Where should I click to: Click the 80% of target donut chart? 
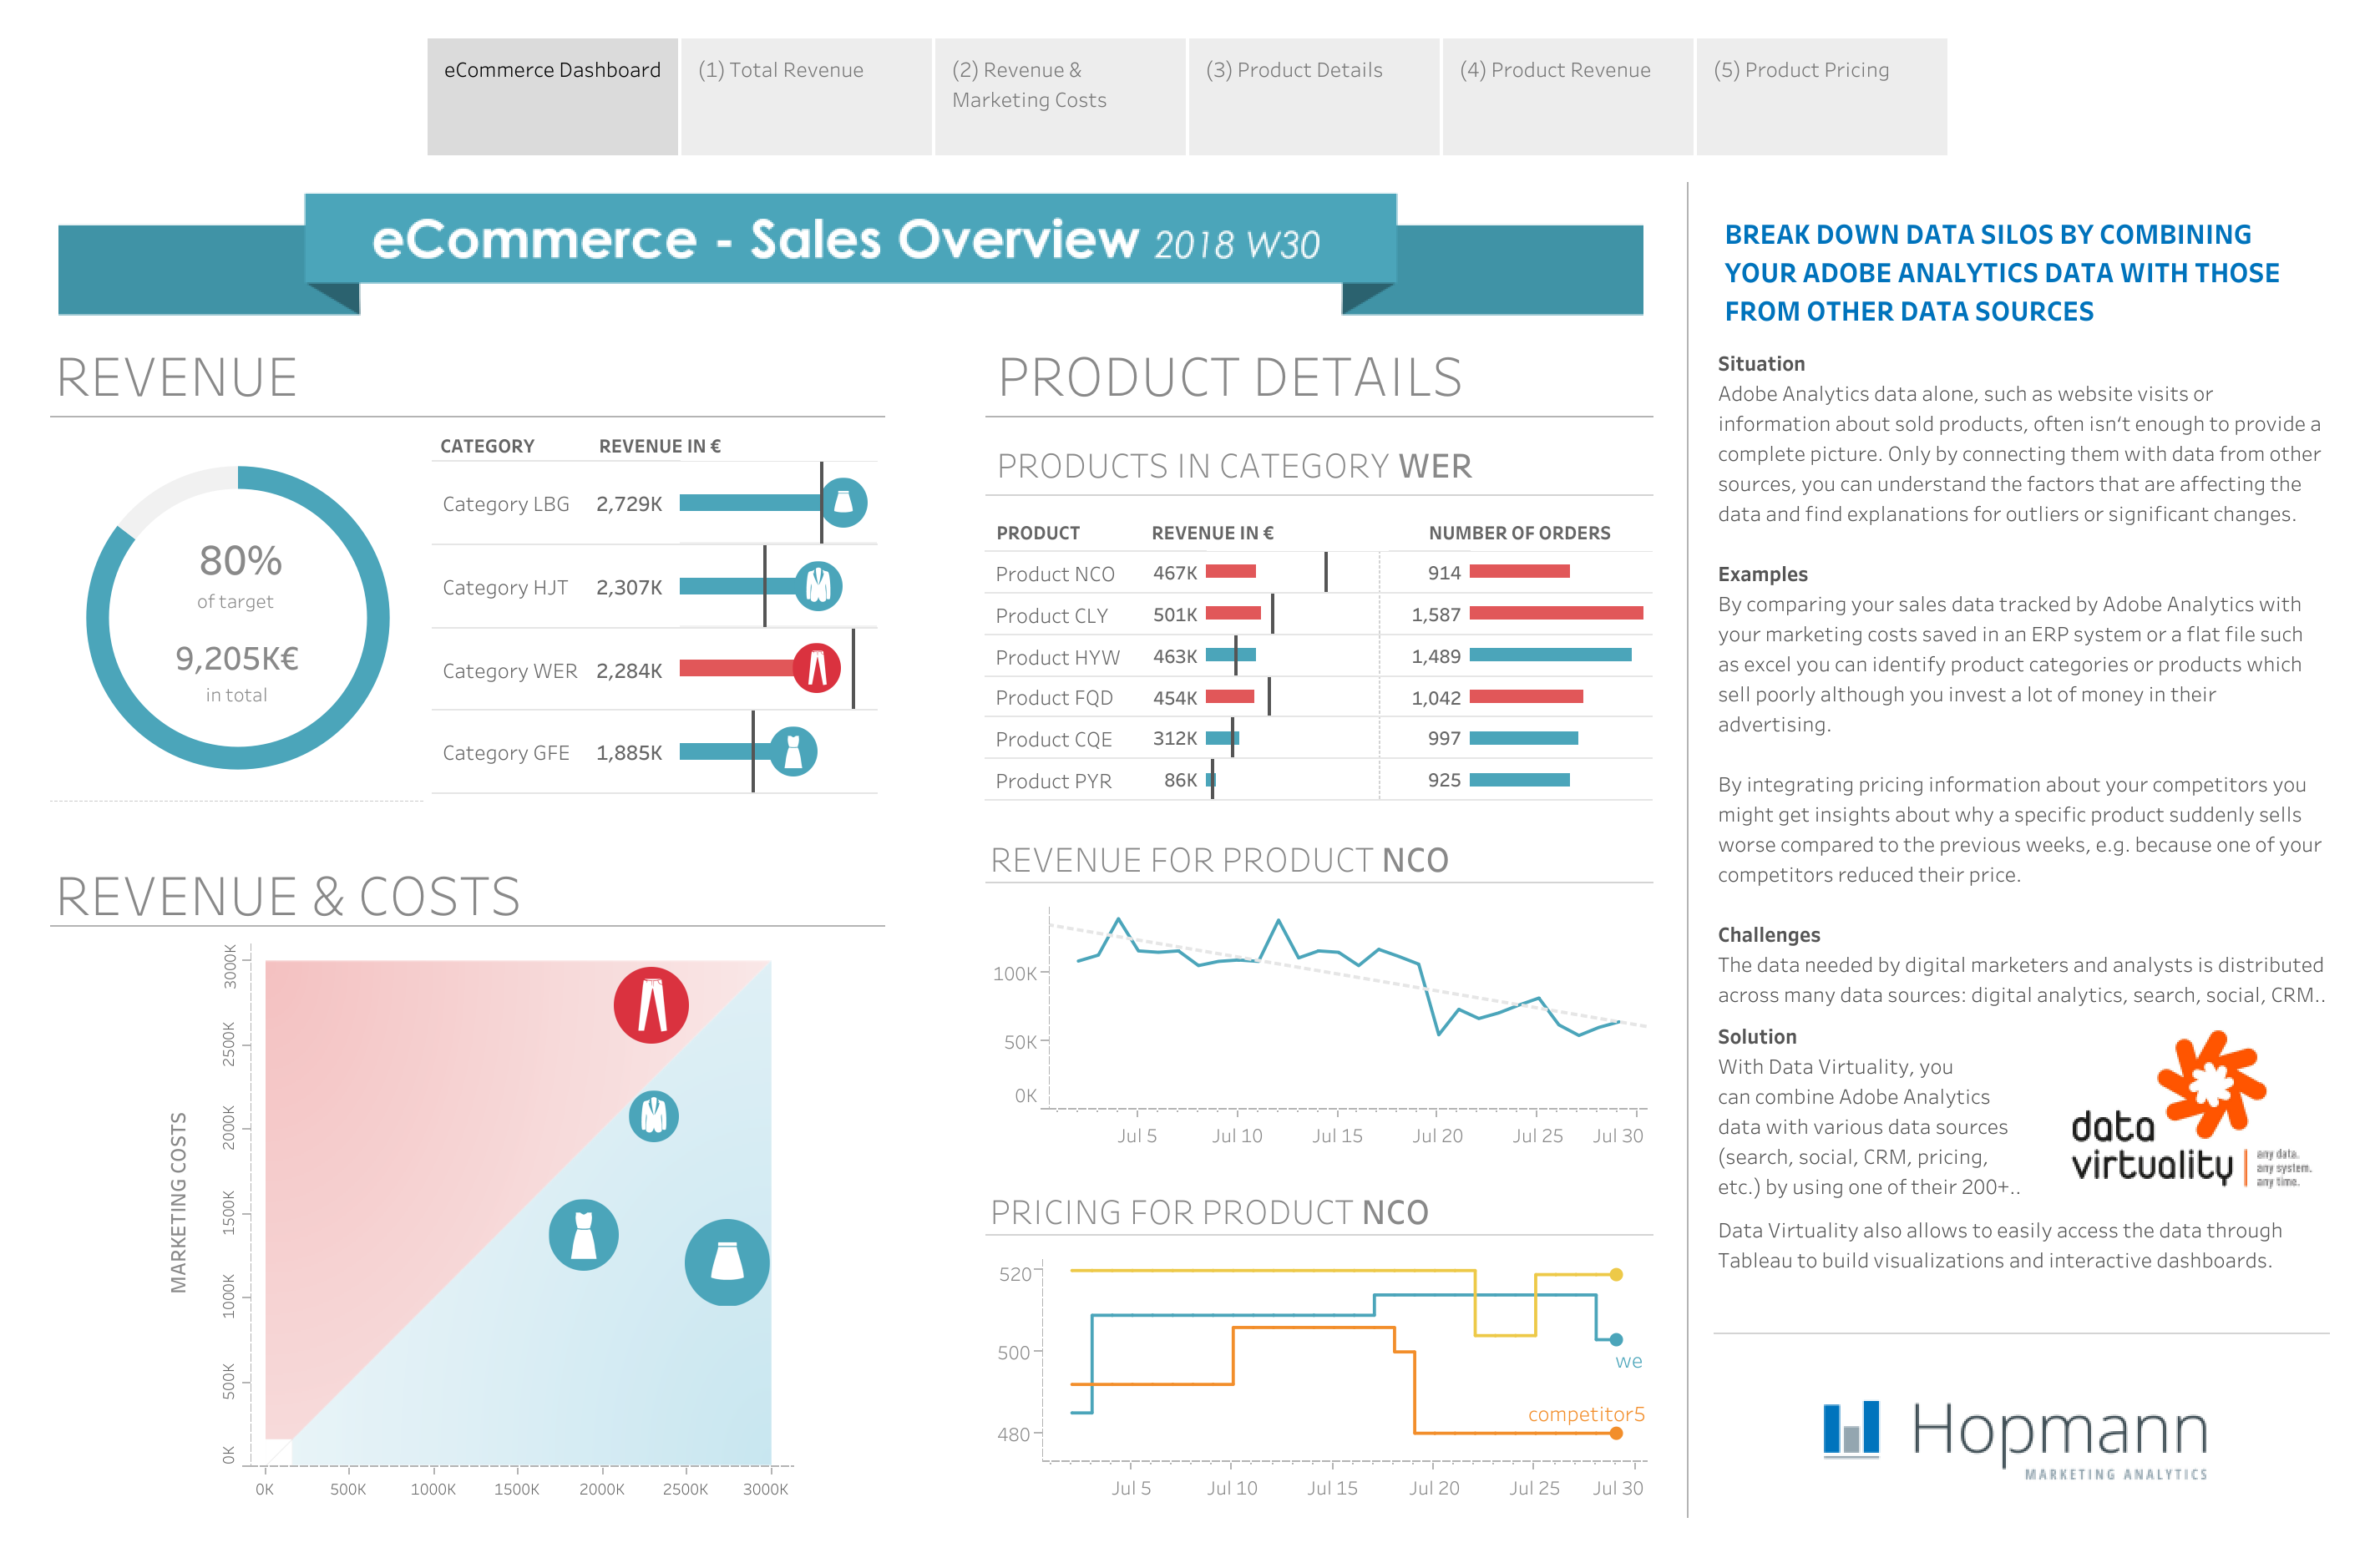pyautogui.click(x=238, y=617)
